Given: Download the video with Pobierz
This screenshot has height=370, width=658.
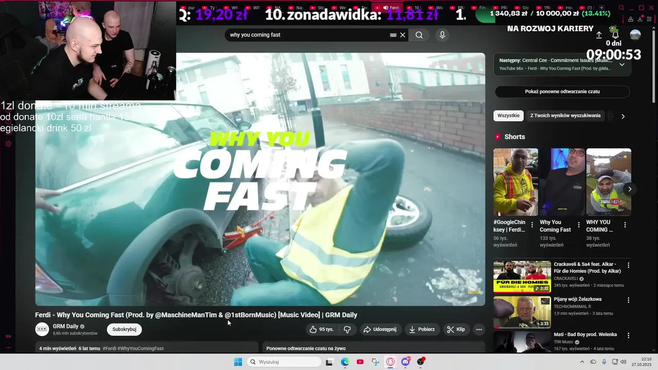Looking at the screenshot, I should 422,329.
